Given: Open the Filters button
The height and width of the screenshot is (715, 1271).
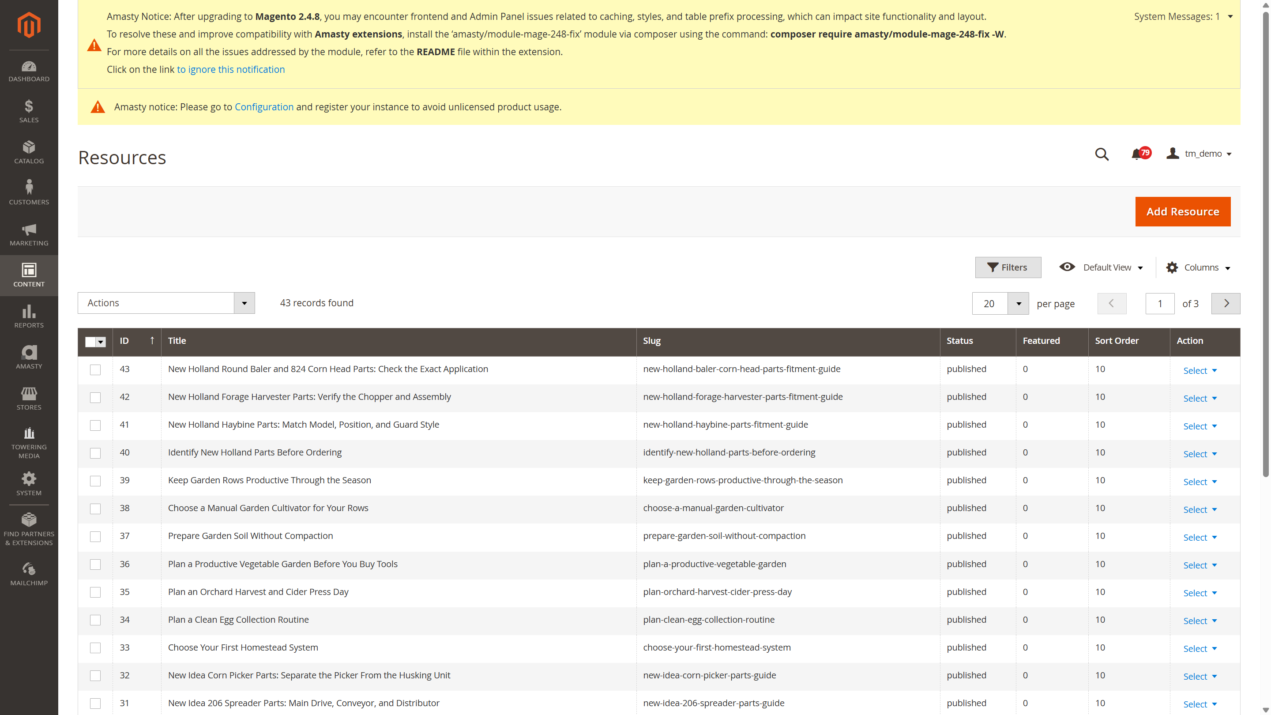Looking at the screenshot, I should pos(1008,267).
